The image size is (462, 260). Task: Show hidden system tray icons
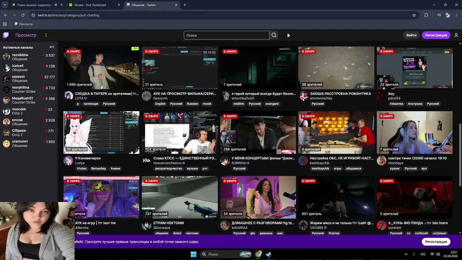pos(406,254)
